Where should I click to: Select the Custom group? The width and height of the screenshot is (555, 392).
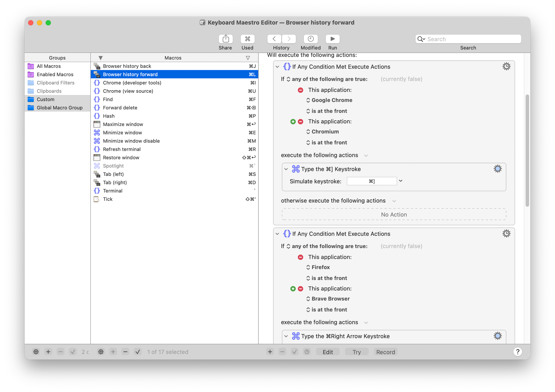57,99
